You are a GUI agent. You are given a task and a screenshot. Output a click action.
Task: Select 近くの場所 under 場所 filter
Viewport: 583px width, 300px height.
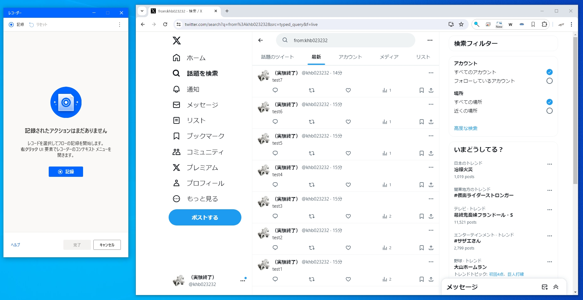click(x=549, y=111)
